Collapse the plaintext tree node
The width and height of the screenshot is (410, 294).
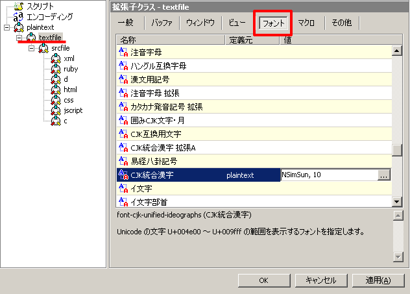point(6,27)
